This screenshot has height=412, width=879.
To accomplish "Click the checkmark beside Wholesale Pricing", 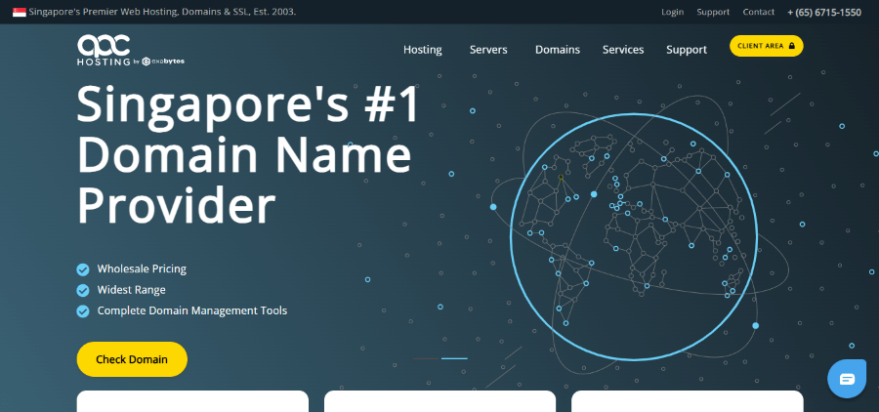I will 83,269.
